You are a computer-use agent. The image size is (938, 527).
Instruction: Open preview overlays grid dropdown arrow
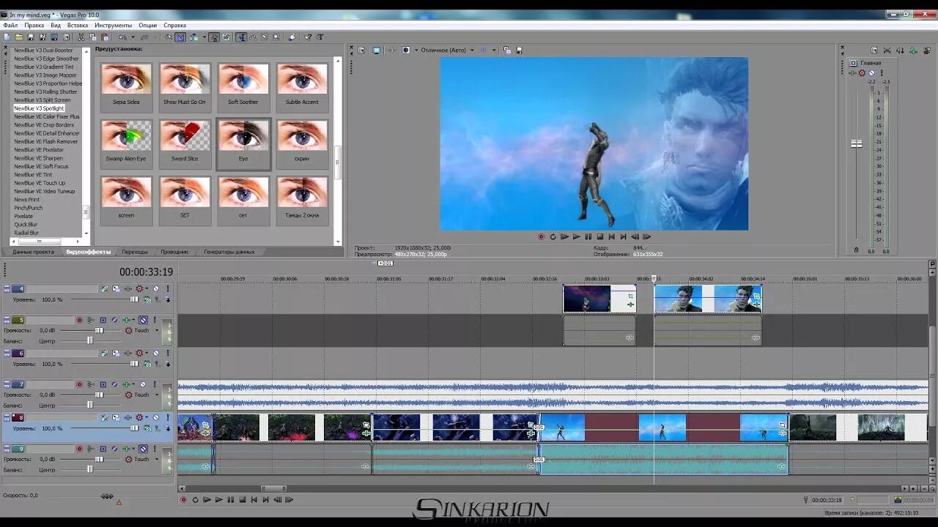[494, 50]
